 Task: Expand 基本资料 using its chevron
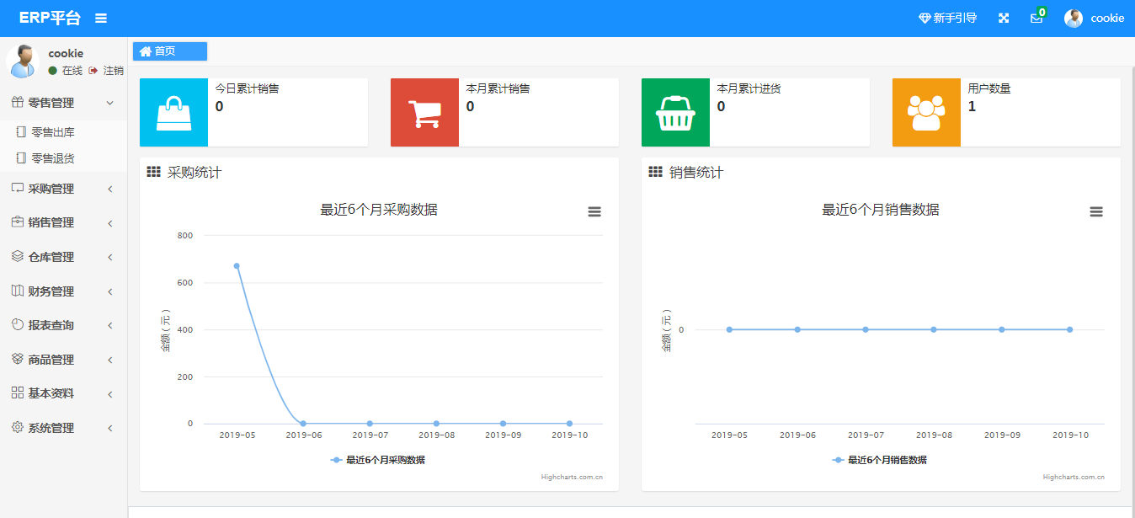pos(110,394)
